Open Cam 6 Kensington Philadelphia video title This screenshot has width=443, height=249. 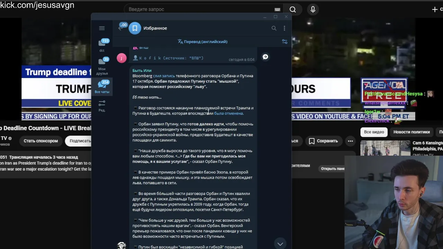[x=428, y=146]
